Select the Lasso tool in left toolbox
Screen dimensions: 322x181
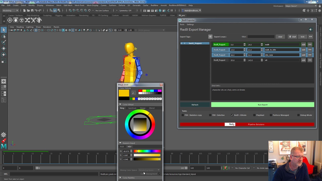4,36
